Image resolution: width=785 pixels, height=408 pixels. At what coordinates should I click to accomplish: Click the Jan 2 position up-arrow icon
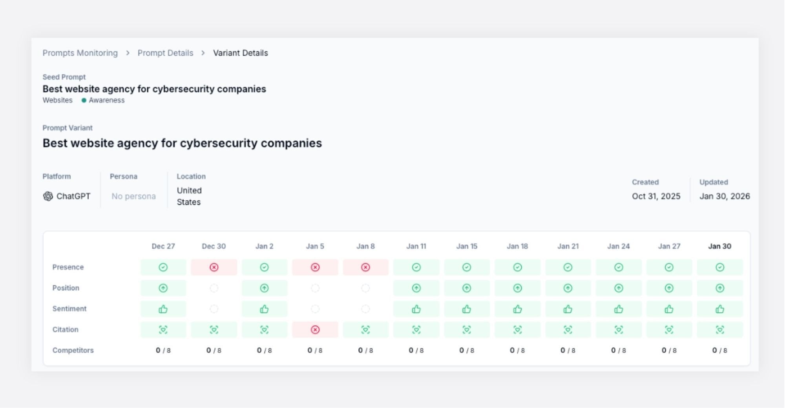tap(265, 288)
